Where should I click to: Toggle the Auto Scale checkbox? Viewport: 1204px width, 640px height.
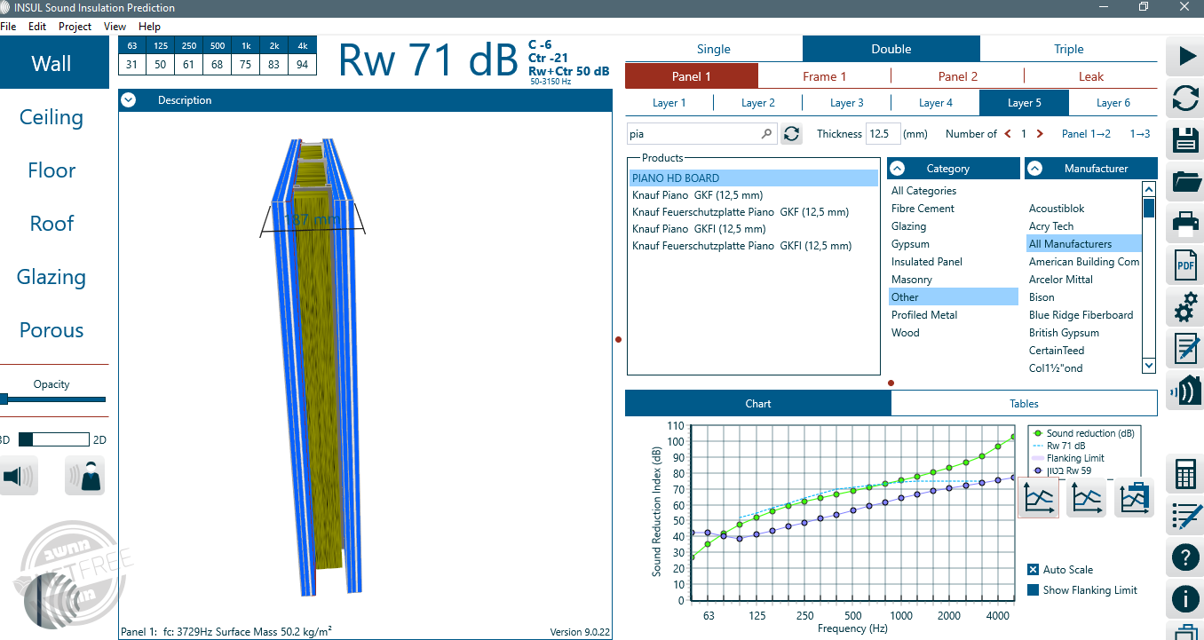pyautogui.click(x=1033, y=570)
